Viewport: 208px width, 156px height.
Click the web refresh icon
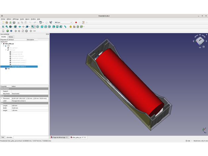pos(23,31)
